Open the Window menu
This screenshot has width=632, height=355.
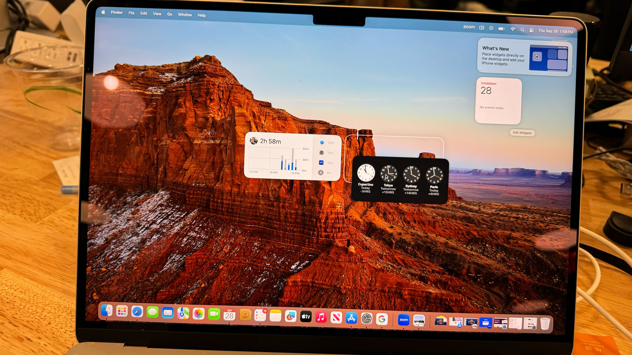185,15
